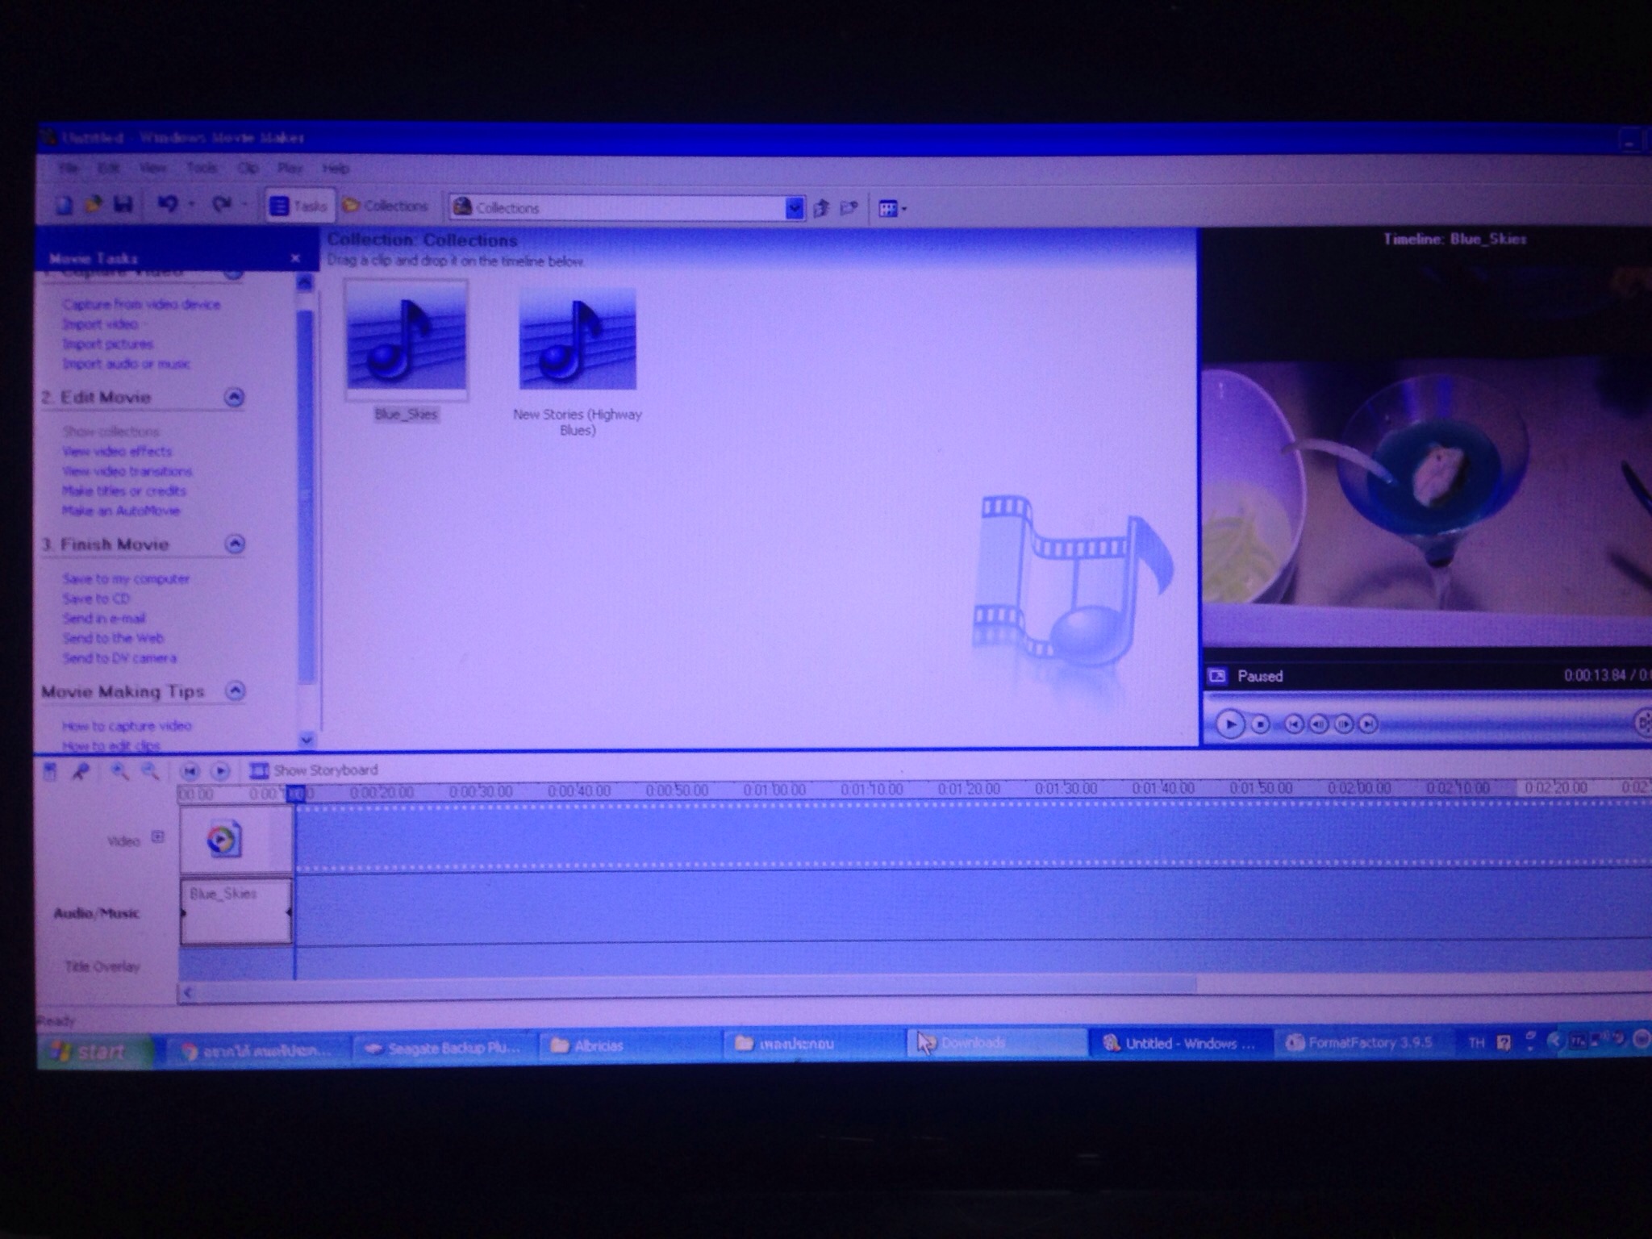The height and width of the screenshot is (1239, 1652).
Task: Click the Undo arrow icon
Action: tap(167, 205)
